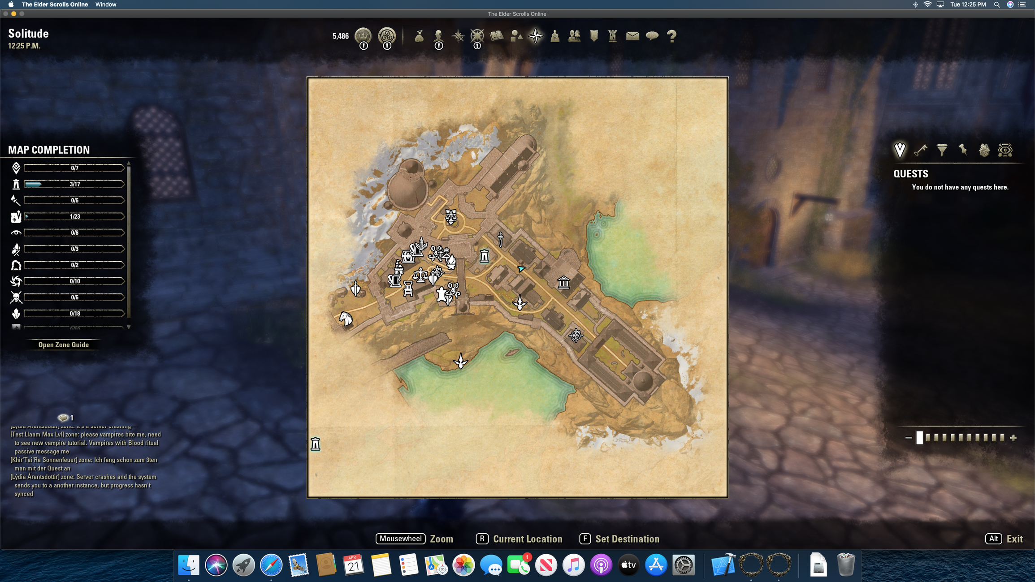Click the bank icon on the map
The image size is (1035, 582).
(563, 283)
